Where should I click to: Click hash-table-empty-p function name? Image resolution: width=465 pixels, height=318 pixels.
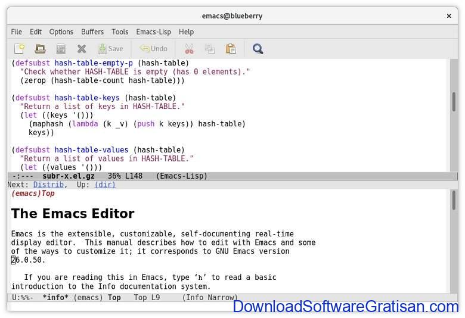point(94,63)
